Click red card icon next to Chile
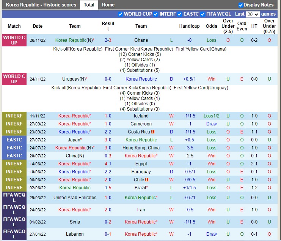This screenshot has height=241, width=281. [147, 179]
